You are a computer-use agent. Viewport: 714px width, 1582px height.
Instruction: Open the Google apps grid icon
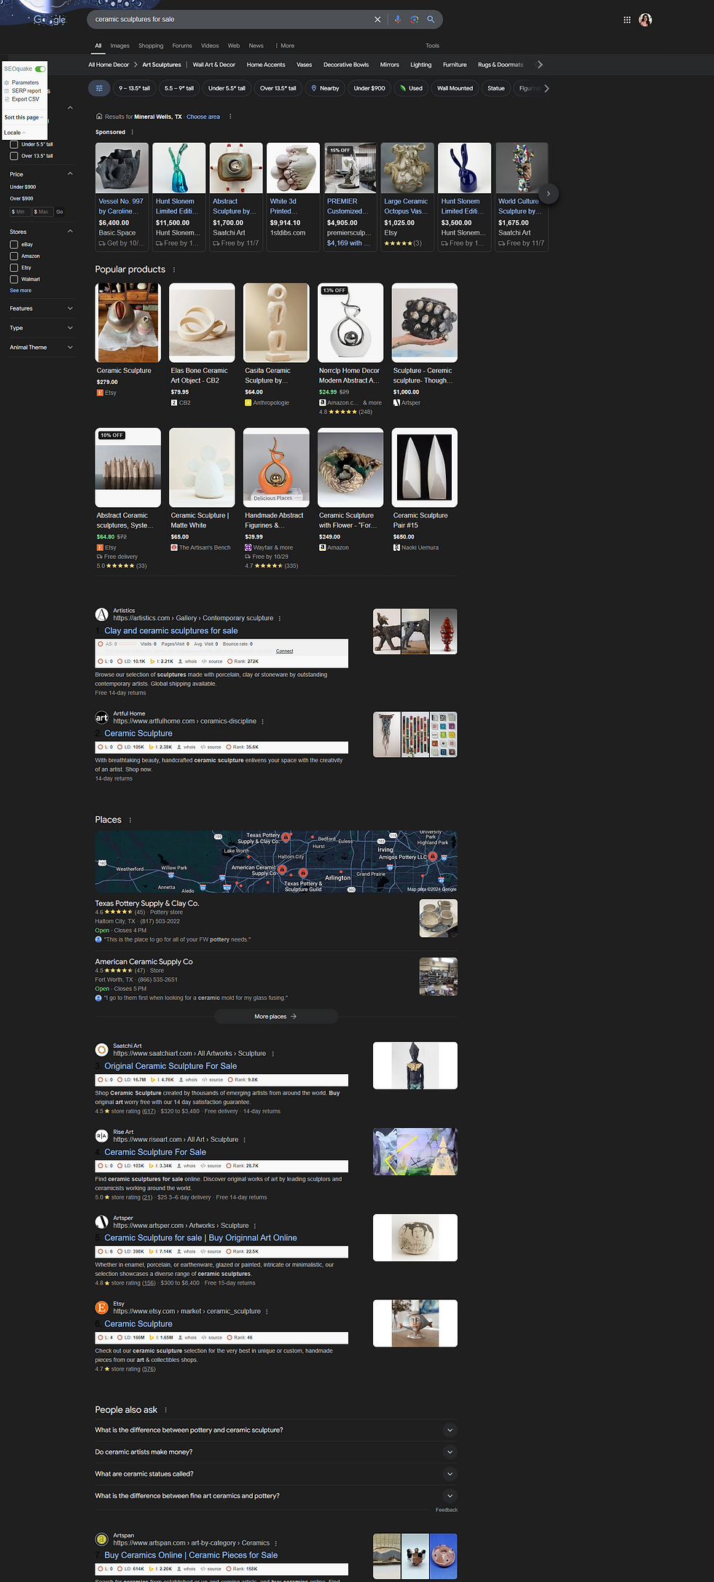(x=627, y=20)
